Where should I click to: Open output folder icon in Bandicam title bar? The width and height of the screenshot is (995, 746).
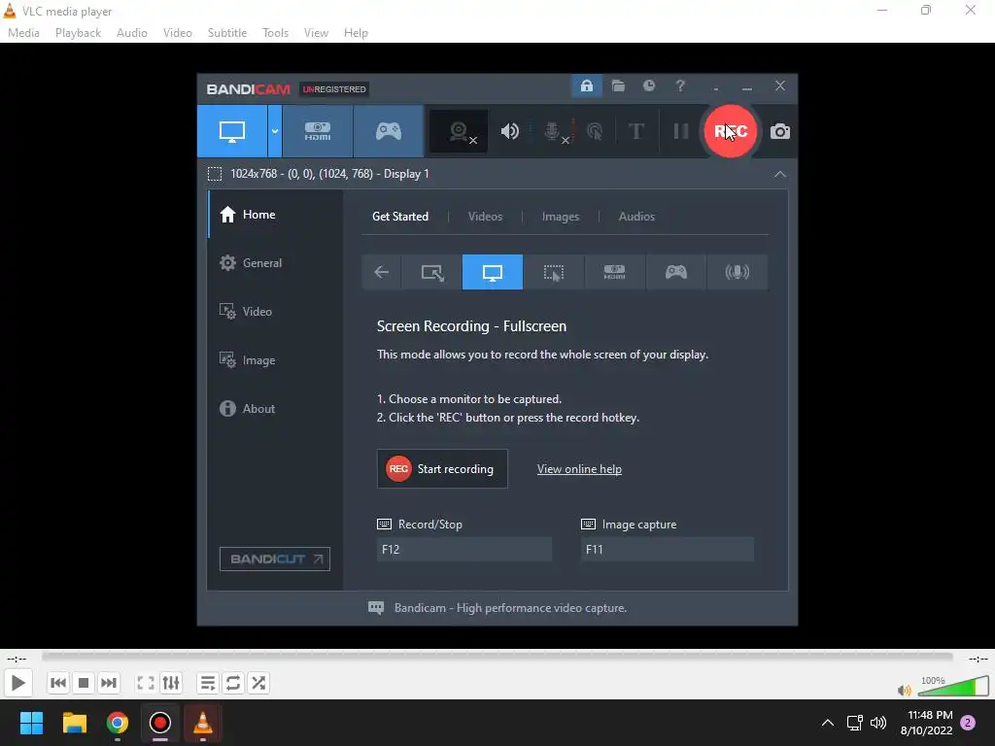(x=618, y=85)
